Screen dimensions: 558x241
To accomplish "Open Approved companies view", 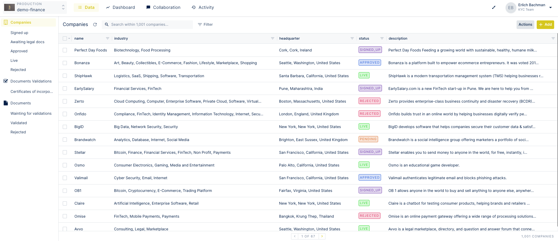I will coord(19,51).
